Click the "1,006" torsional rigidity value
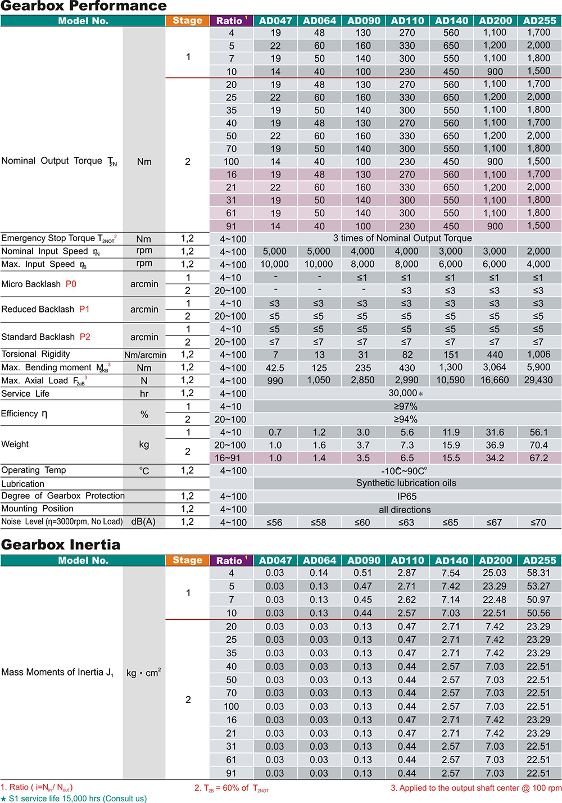 click(538, 355)
